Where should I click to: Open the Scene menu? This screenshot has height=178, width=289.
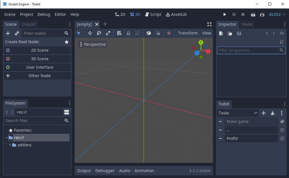10,14
